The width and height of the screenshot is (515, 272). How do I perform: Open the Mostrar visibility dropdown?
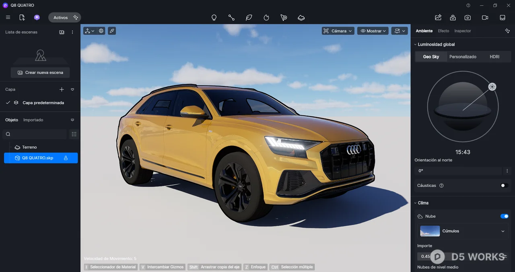373,31
